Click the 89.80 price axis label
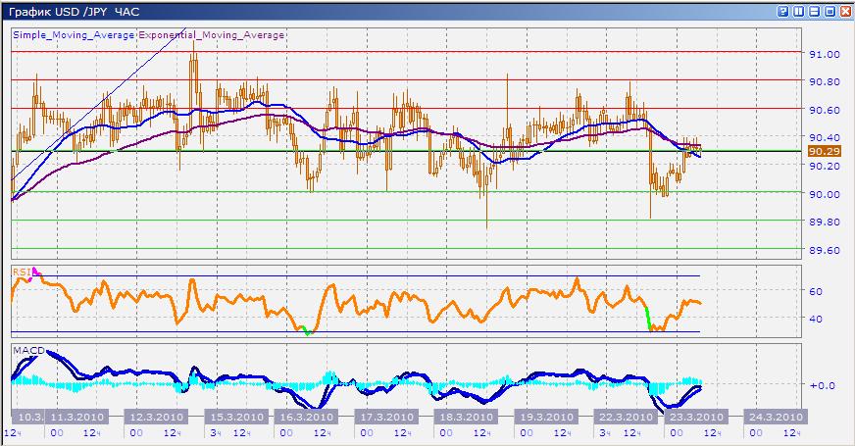855x446 pixels. click(825, 222)
